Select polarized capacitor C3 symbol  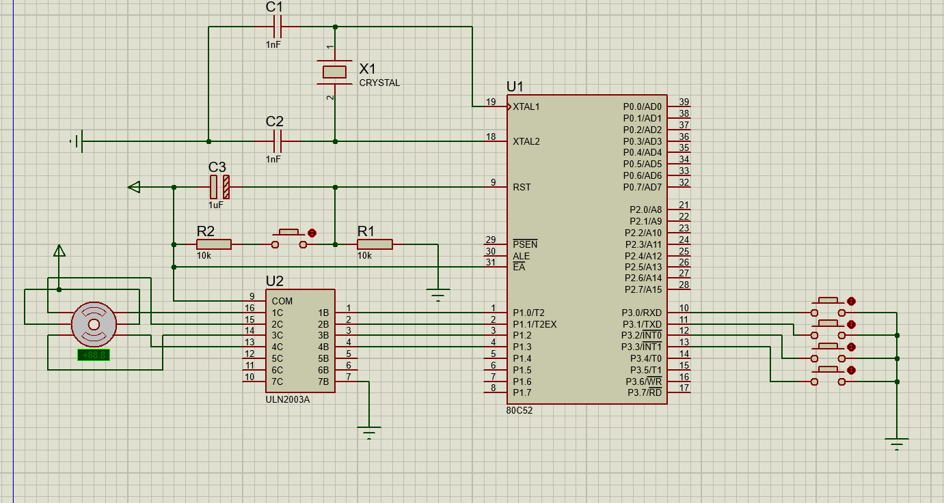pyautogui.click(x=219, y=187)
